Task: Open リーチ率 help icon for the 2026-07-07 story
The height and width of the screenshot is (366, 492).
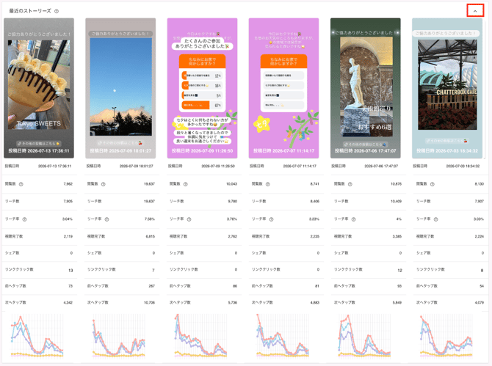Action: [x=271, y=219]
